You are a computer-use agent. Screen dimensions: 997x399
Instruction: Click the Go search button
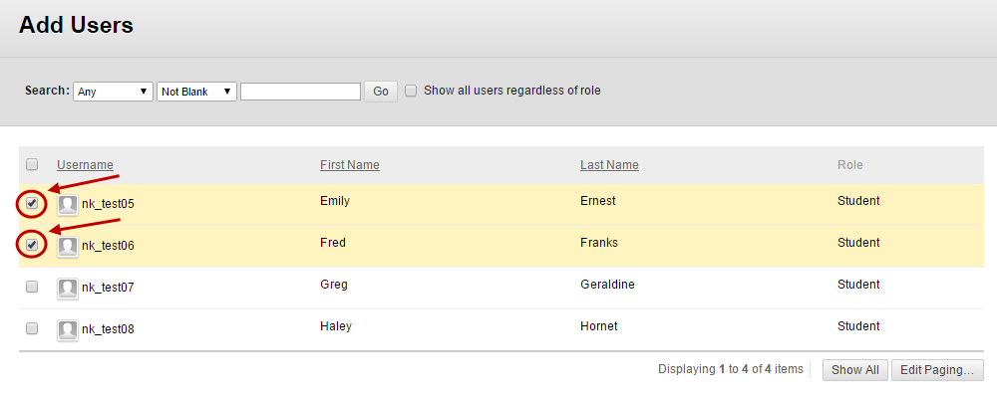point(381,92)
